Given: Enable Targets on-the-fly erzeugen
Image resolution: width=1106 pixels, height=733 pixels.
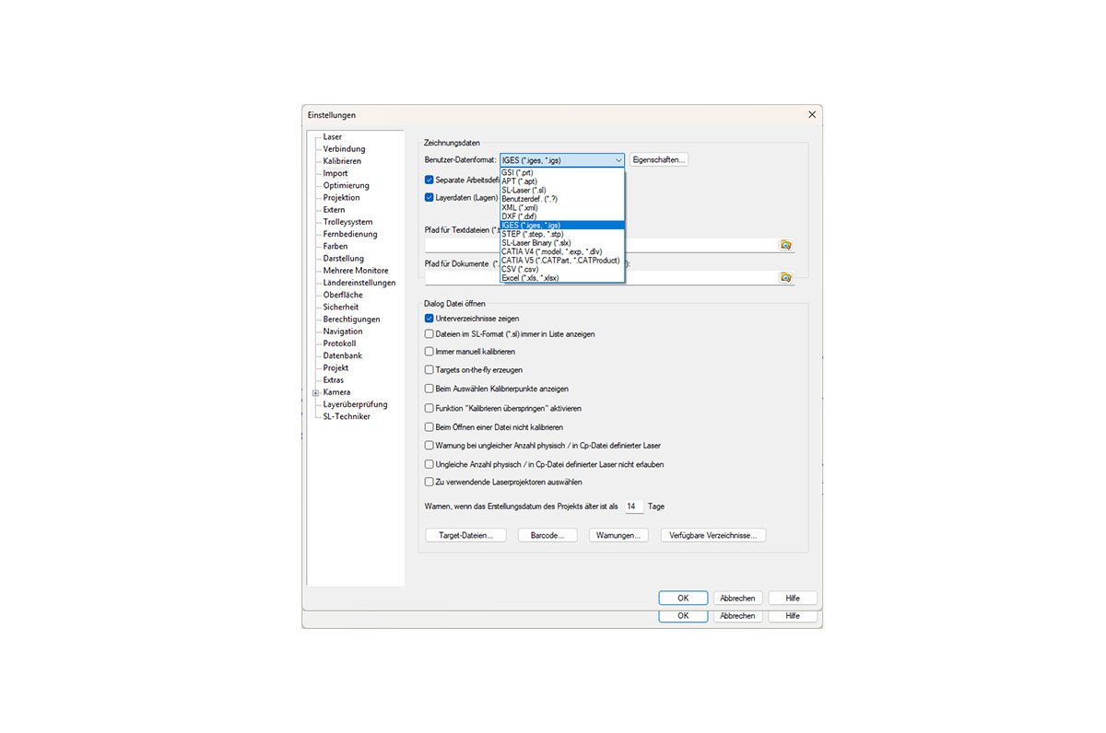Looking at the screenshot, I should click(428, 370).
